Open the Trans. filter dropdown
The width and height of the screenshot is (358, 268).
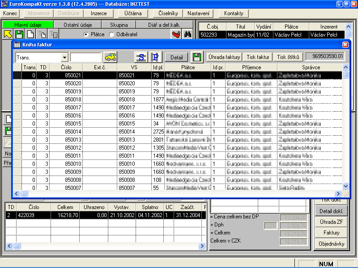coord(64,57)
